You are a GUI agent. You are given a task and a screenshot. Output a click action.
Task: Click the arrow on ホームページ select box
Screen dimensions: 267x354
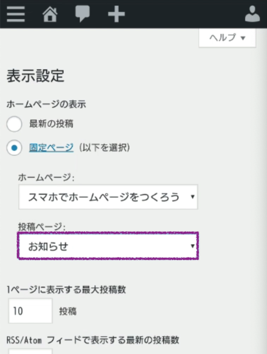[x=192, y=196]
